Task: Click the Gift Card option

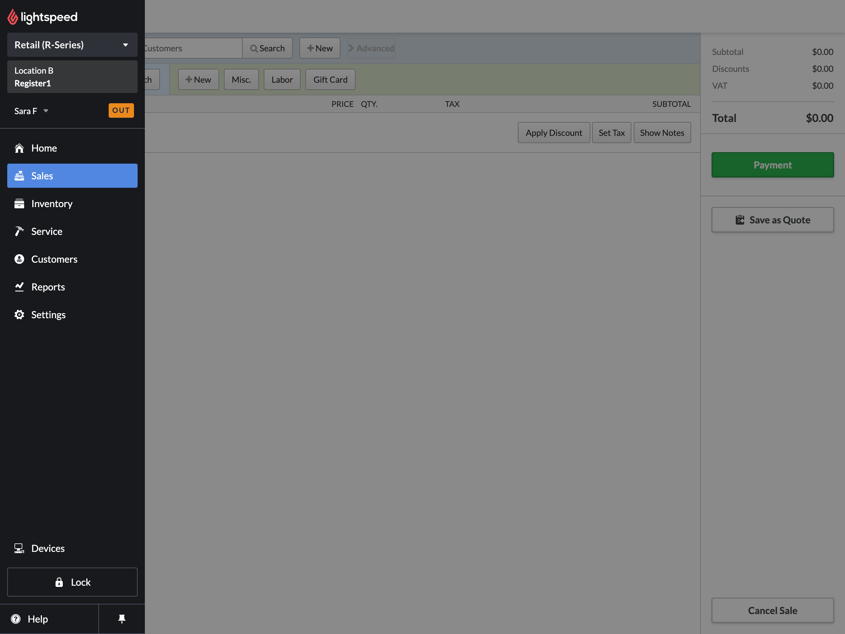Action: (x=330, y=79)
